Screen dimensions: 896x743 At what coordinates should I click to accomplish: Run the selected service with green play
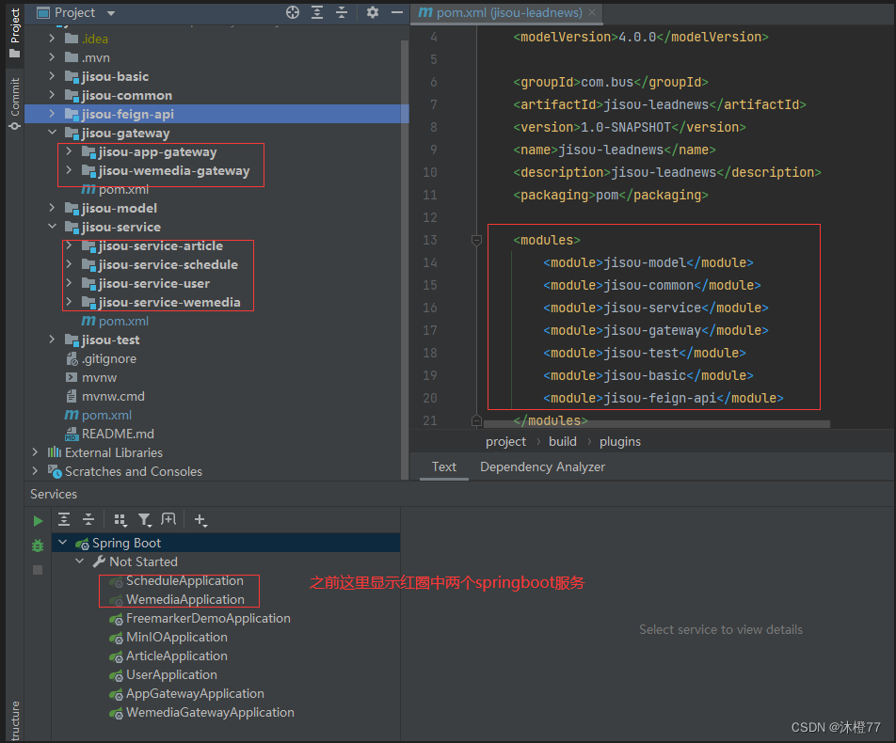[x=38, y=521]
